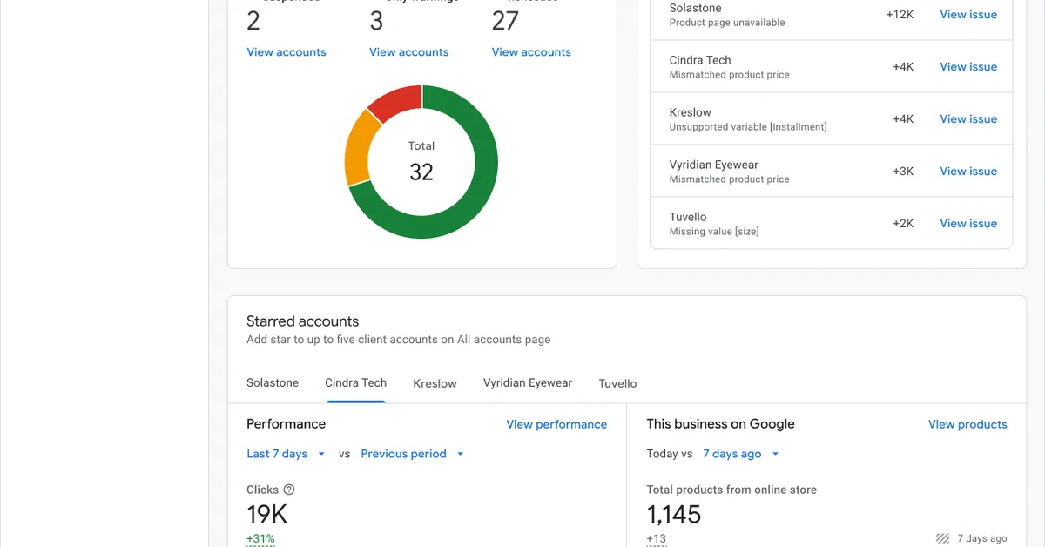Click View accounts under the 27 count
This screenshot has height=547, width=1045.
coord(530,52)
